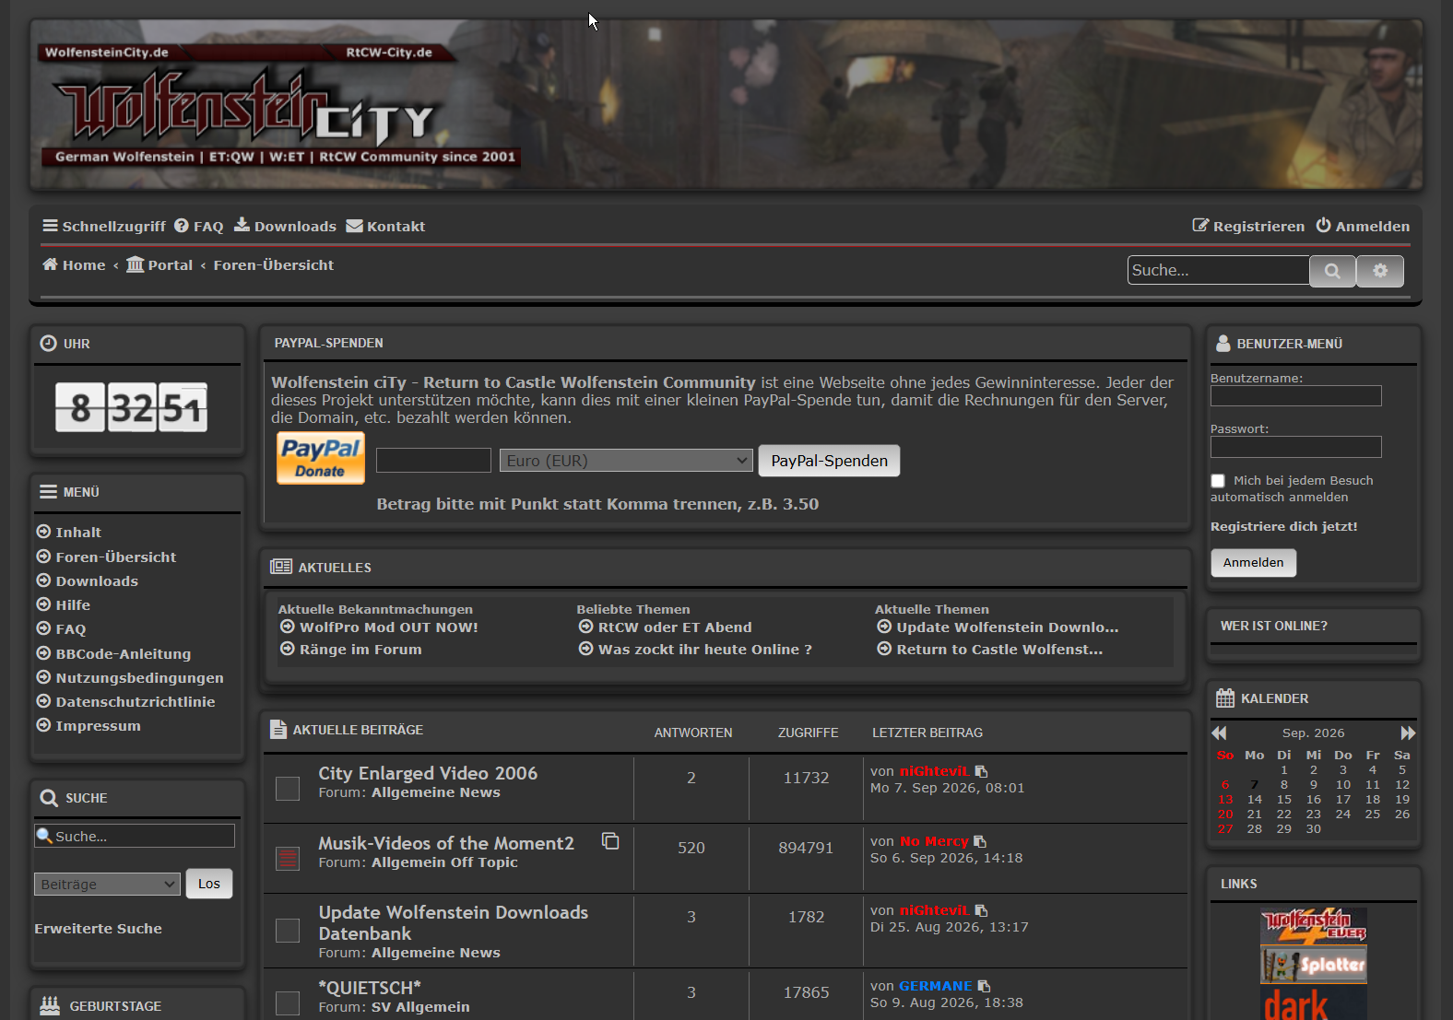The image size is (1453, 1020).
Task: Select Foren-Übersicht in the sidebar menu
Action: tap(116, 557)
